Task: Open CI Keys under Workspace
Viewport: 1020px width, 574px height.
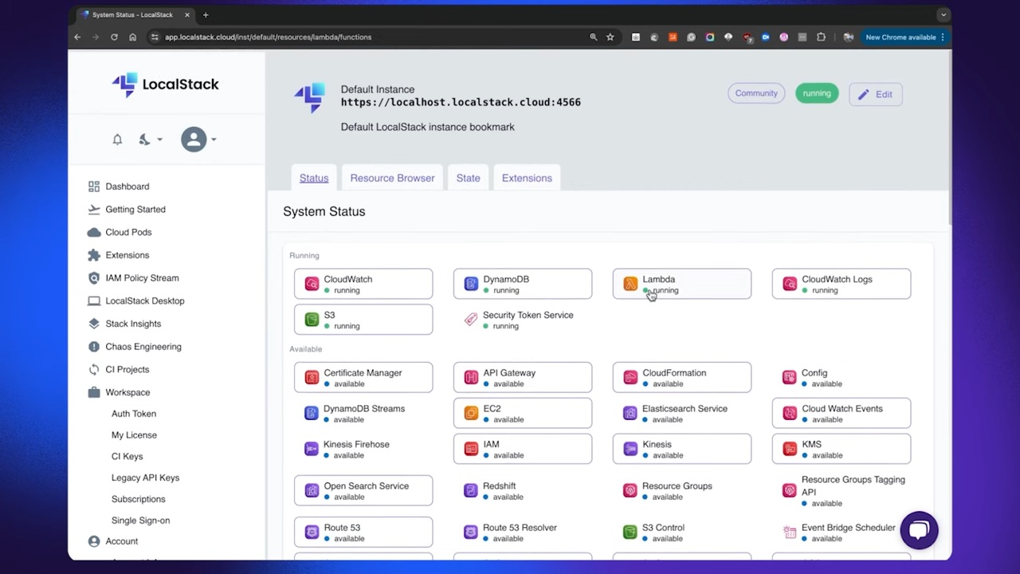Action: pos(127,457)
